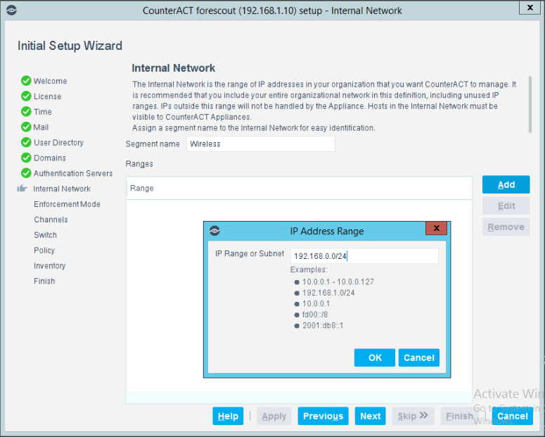
Task: Click the Internal Network heading
Action: click(174, 68)
